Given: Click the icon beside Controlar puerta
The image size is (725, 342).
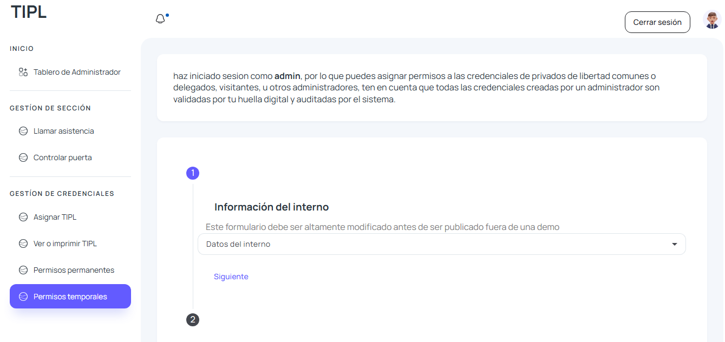Looking at the screenshot, I should click(x=23, y=157).
